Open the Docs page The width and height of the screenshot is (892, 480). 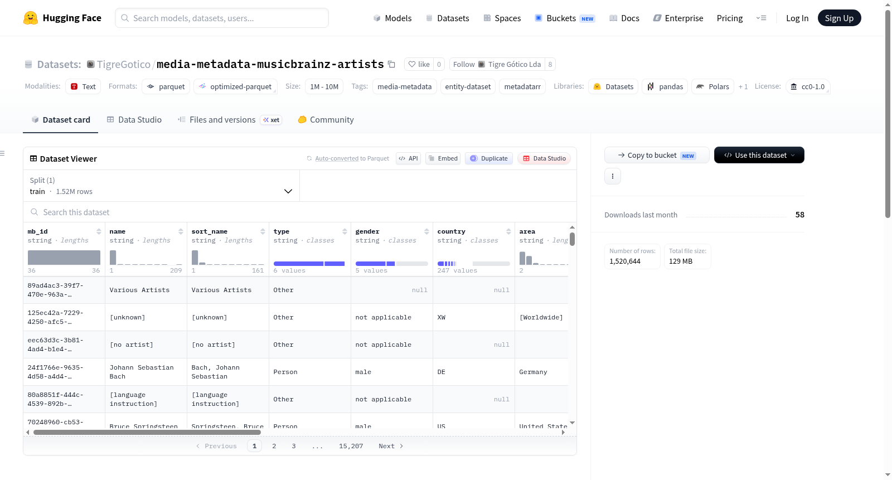pyautogui.click(x=624, y=18)
